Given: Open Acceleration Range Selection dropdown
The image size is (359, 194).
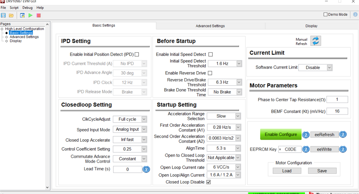Looking at the screenshot, I should 224,116.
